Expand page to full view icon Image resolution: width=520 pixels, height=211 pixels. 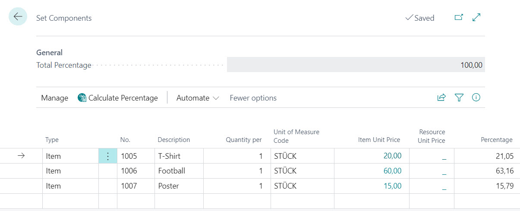coord(476,18)
